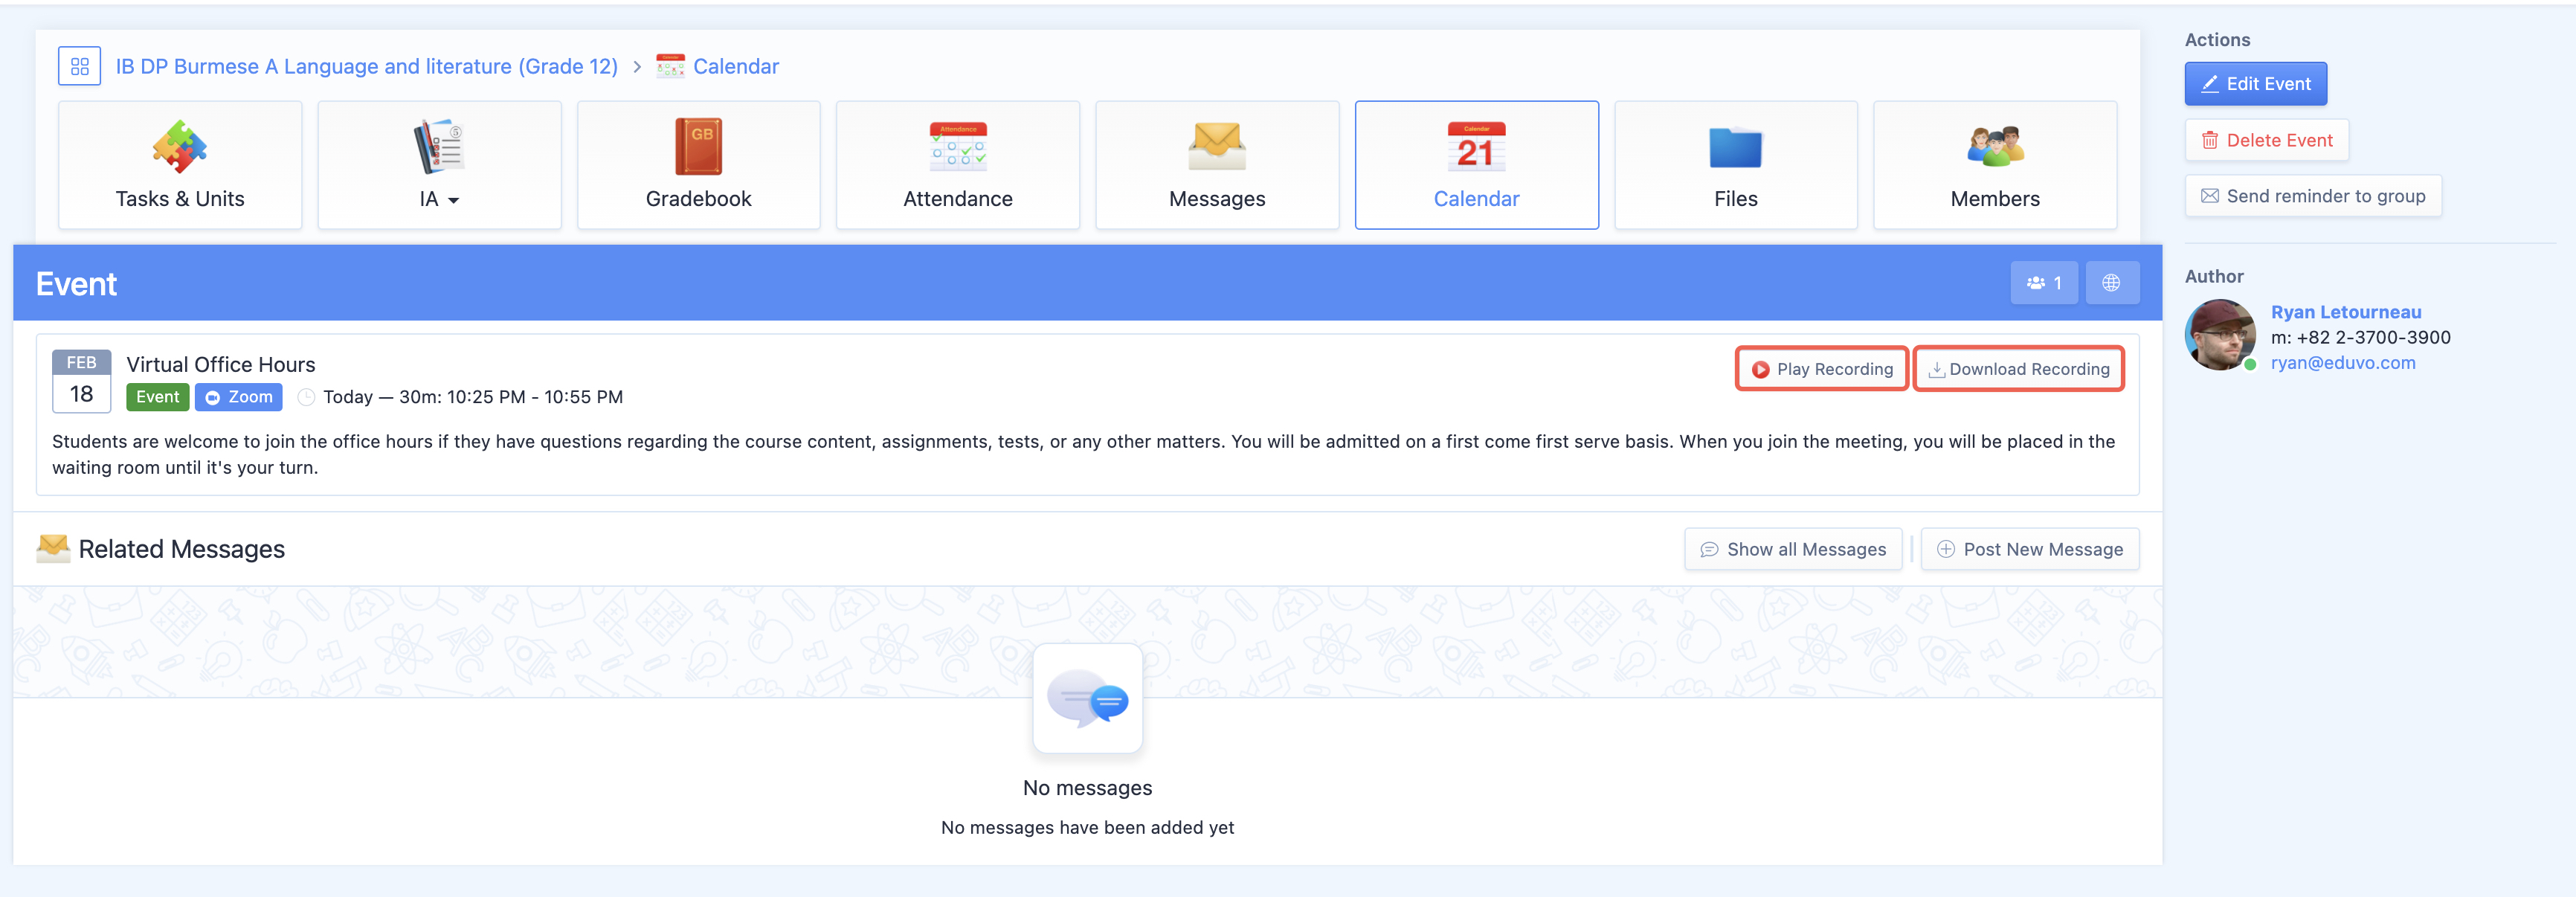Click the attendees count button
Image resolution: width=2576 pixels, height=897 pixels.
2043,283
